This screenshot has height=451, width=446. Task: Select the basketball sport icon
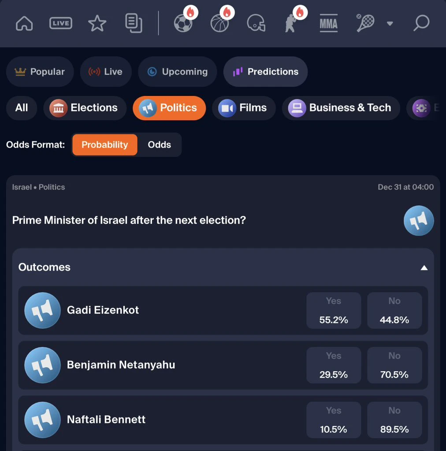click(219, 23)
